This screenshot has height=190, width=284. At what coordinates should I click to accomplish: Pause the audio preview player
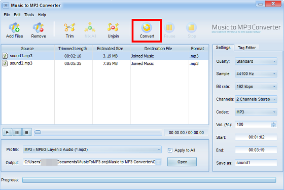click(17, 132)
